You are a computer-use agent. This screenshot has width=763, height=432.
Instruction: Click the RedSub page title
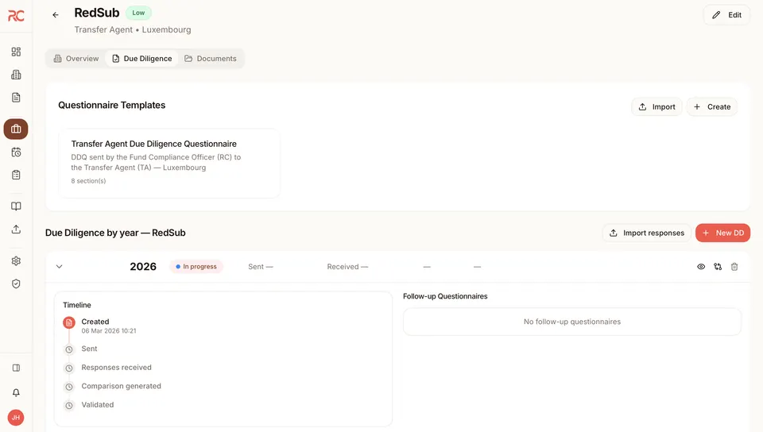click(97, 13)
